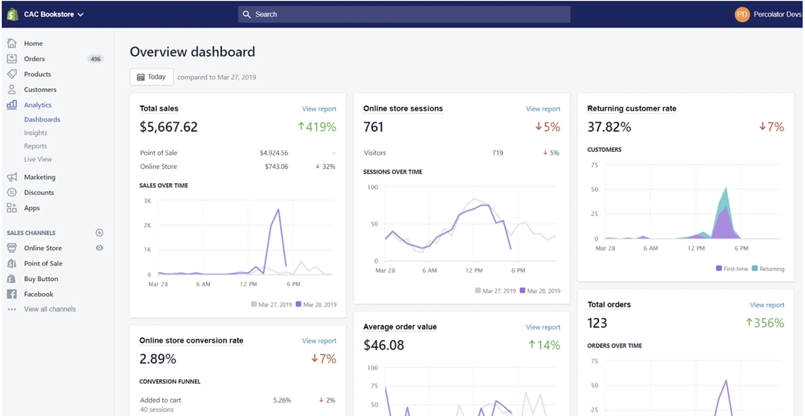The image size is (805, 416).
Task: Open Discounts in the sidebar
Action: coord(39,193)
